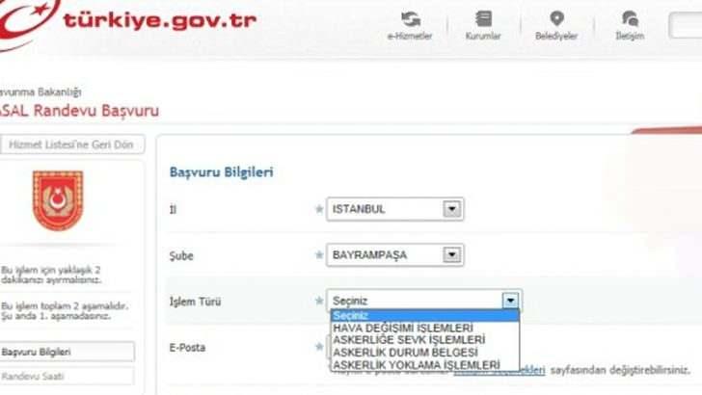Select the Başvuru Bilgileri step
702x395 pixels.
(x=67, y=352)
